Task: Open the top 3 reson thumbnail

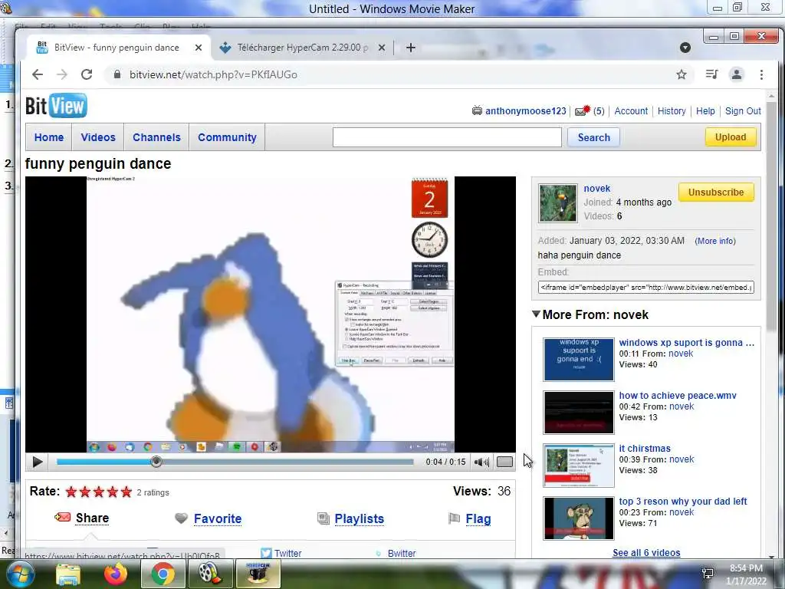Action: click(x=579, y=518)
